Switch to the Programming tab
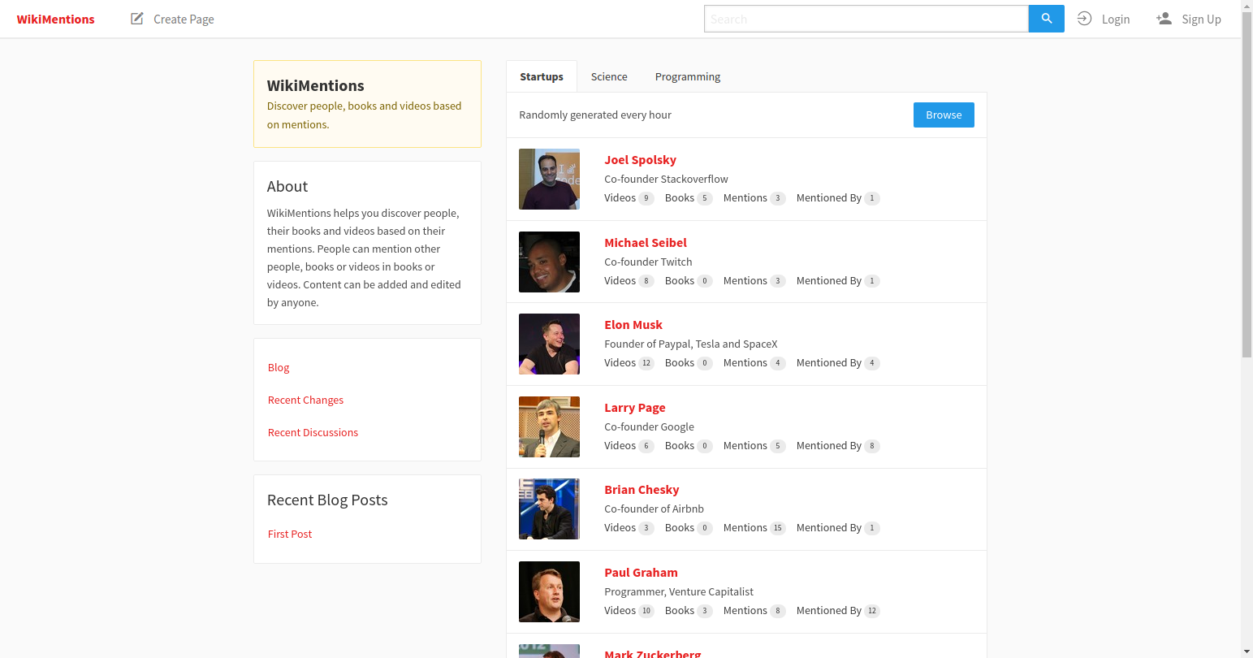The width and height of the screenshot is (1253, 658). pyautogui.click(x=687, y=76)
